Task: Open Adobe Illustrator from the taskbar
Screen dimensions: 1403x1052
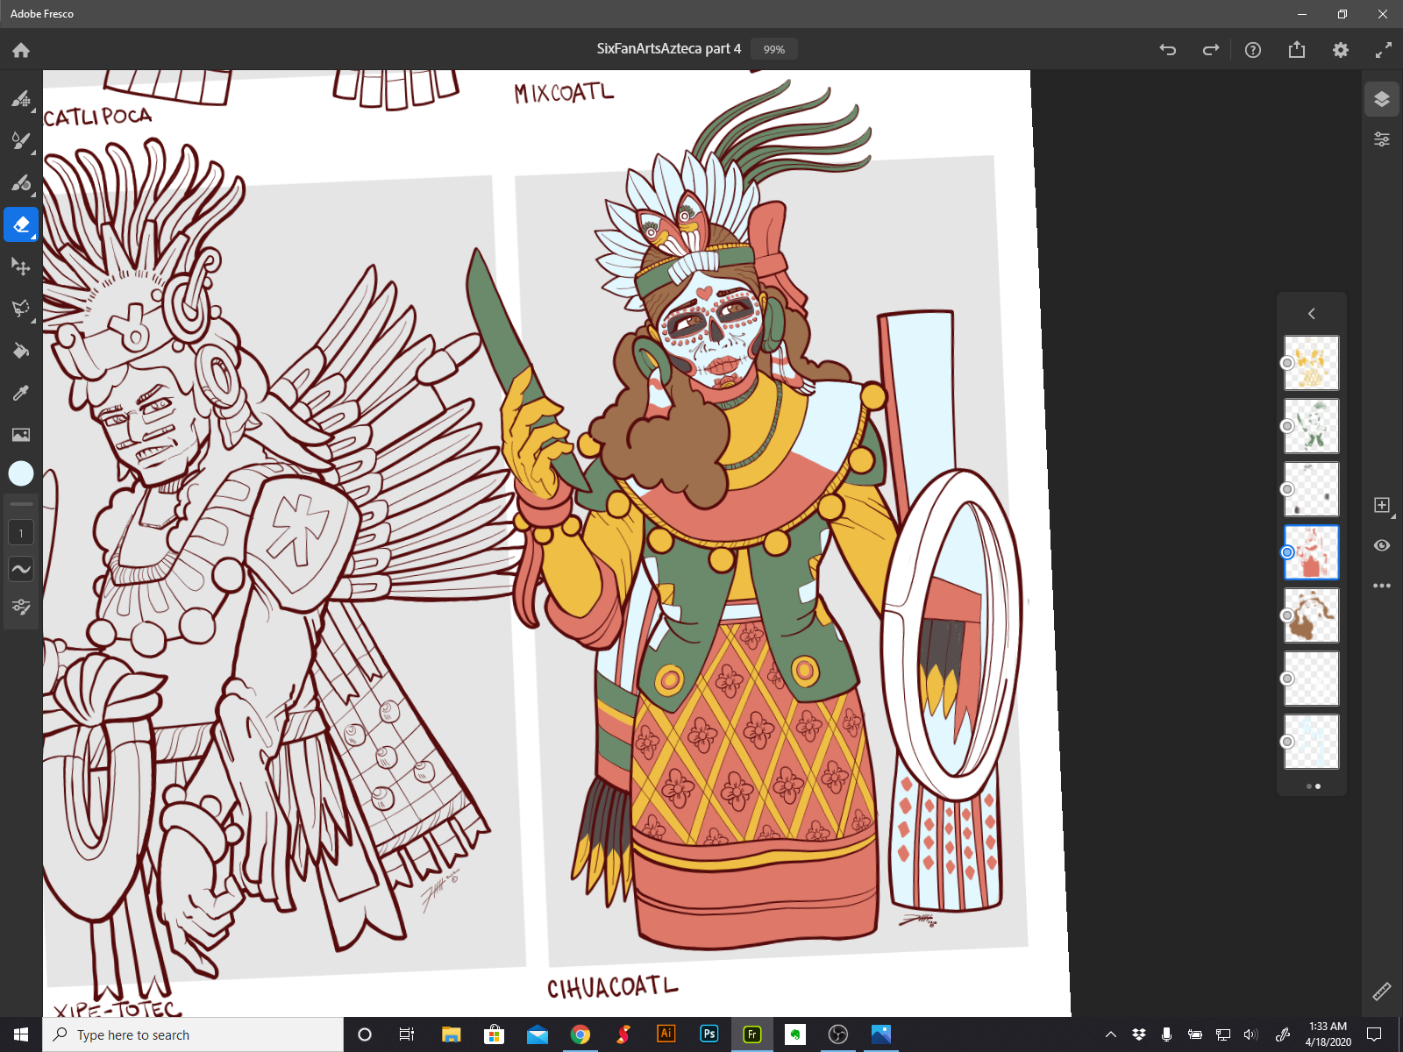Action: click(666, 1034)
